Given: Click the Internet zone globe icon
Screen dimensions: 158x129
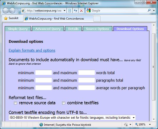Looking at the screenshot, I should pyautogui.click(x=41, y=125).
